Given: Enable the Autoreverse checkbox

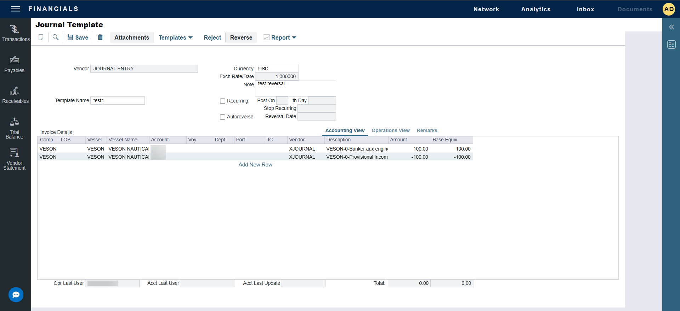Looking at the screenshot, I should click(223, 117).
